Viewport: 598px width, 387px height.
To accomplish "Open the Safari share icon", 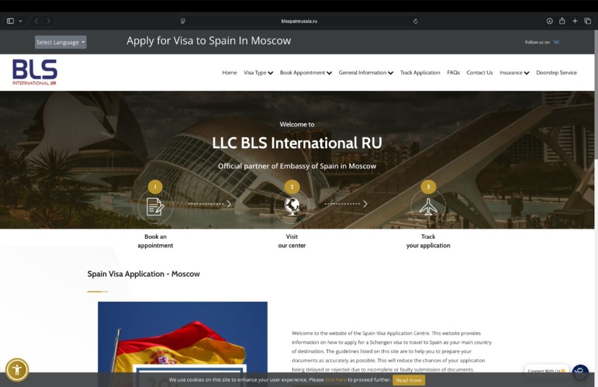I will (562, 21).
